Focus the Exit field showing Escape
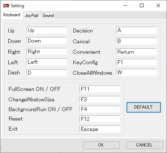The width and height of the screenshot is (167, 153). tap(100, 129)
